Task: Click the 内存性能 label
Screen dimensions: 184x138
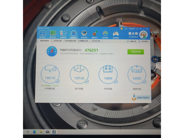Action: click(108, 89)
